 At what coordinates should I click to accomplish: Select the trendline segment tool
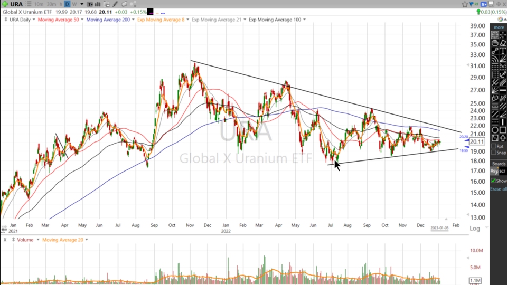pos(495,50)
